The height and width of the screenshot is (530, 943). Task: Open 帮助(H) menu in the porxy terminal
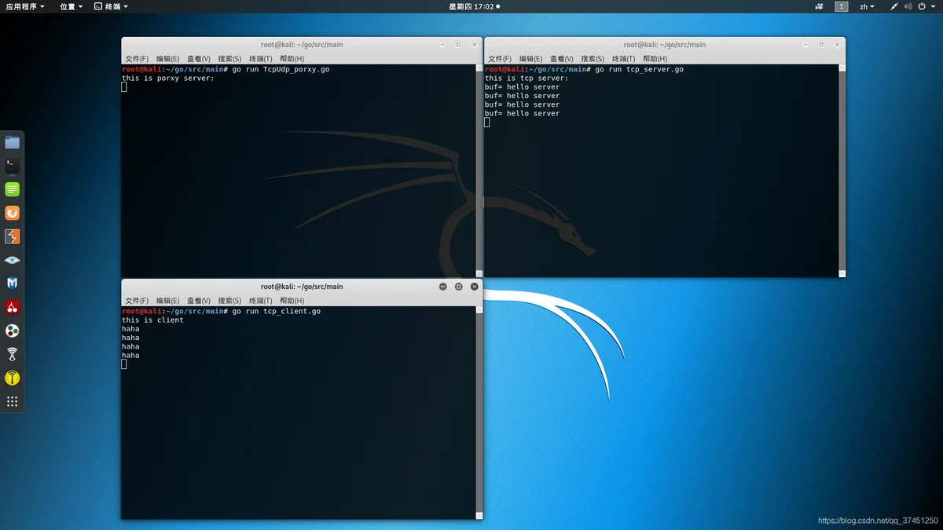292,59
